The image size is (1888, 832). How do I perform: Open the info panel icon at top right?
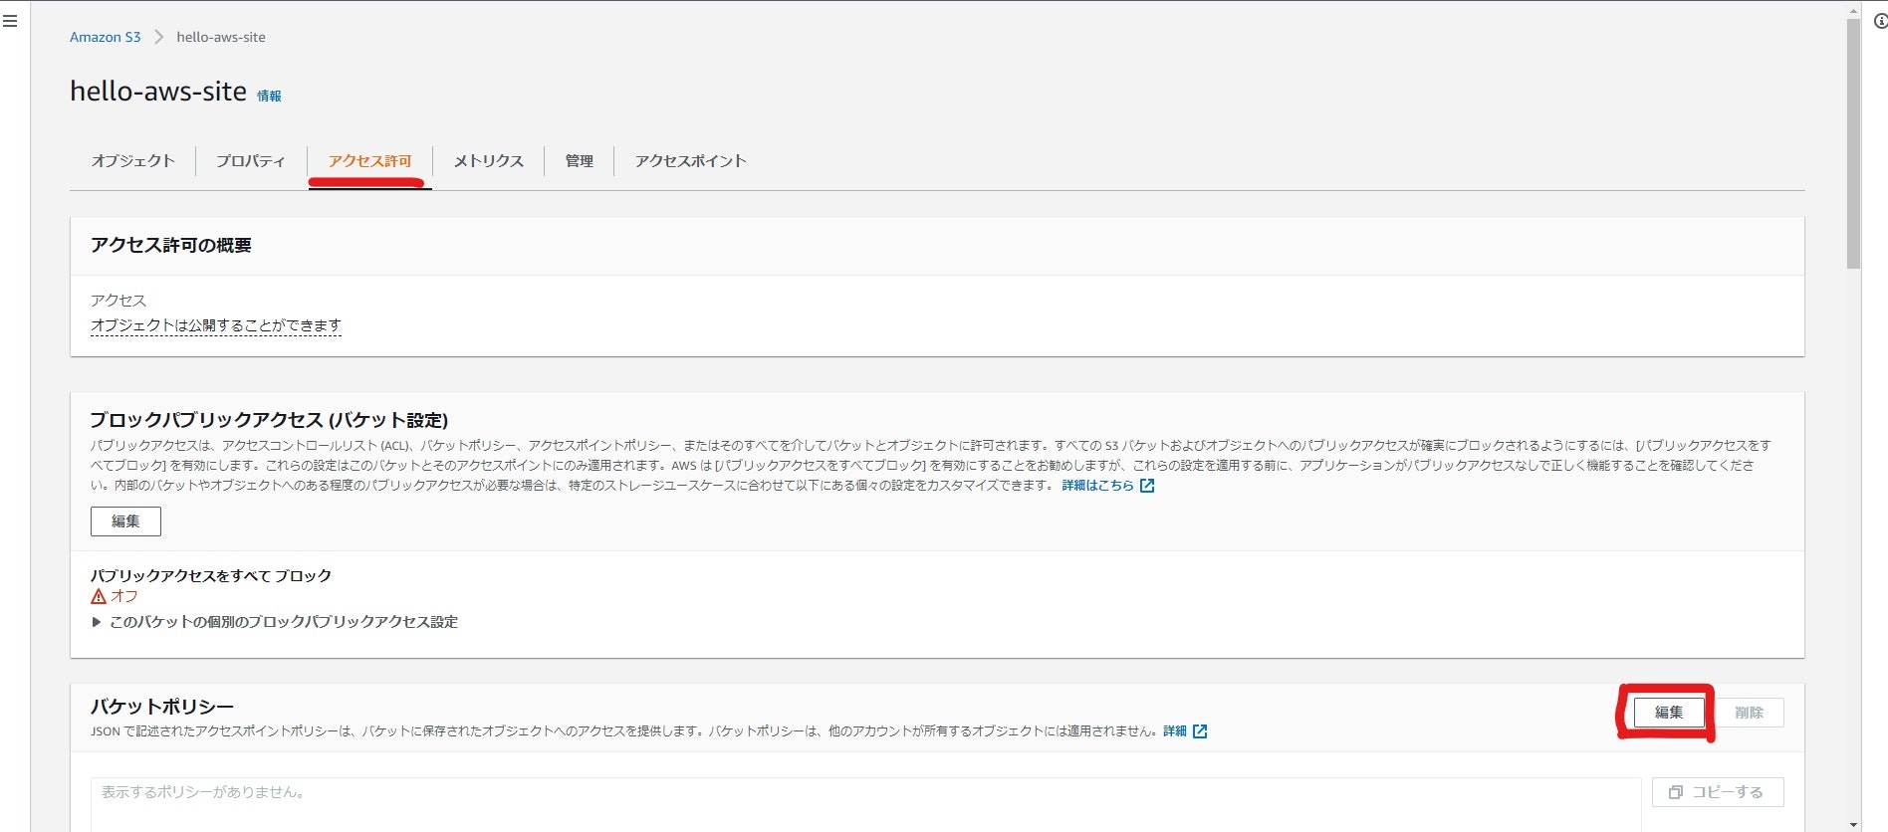click(x=1880, y=21)
